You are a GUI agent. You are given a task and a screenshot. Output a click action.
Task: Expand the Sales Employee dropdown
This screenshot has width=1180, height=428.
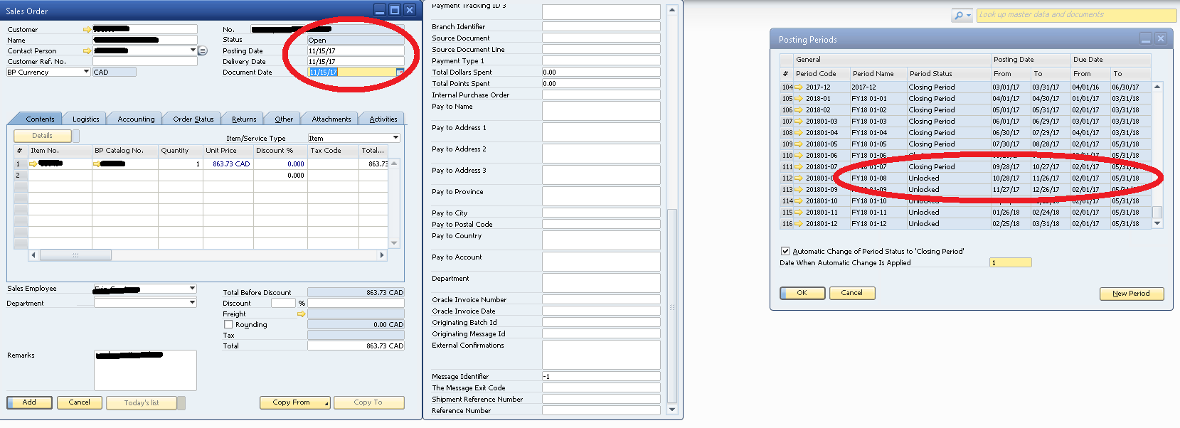click(x=192, y=289)
